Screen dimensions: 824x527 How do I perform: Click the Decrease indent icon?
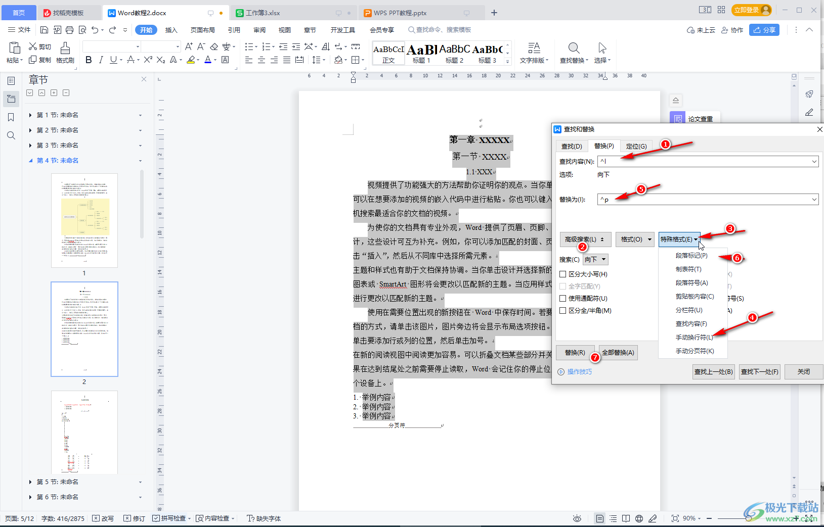pyautogui.click(x=283, y=46)
